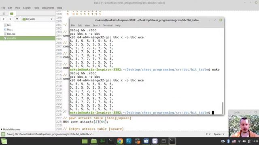Open the blue editor app icon in taskbar
Screen dimensions: 259x145
point(129,141)
